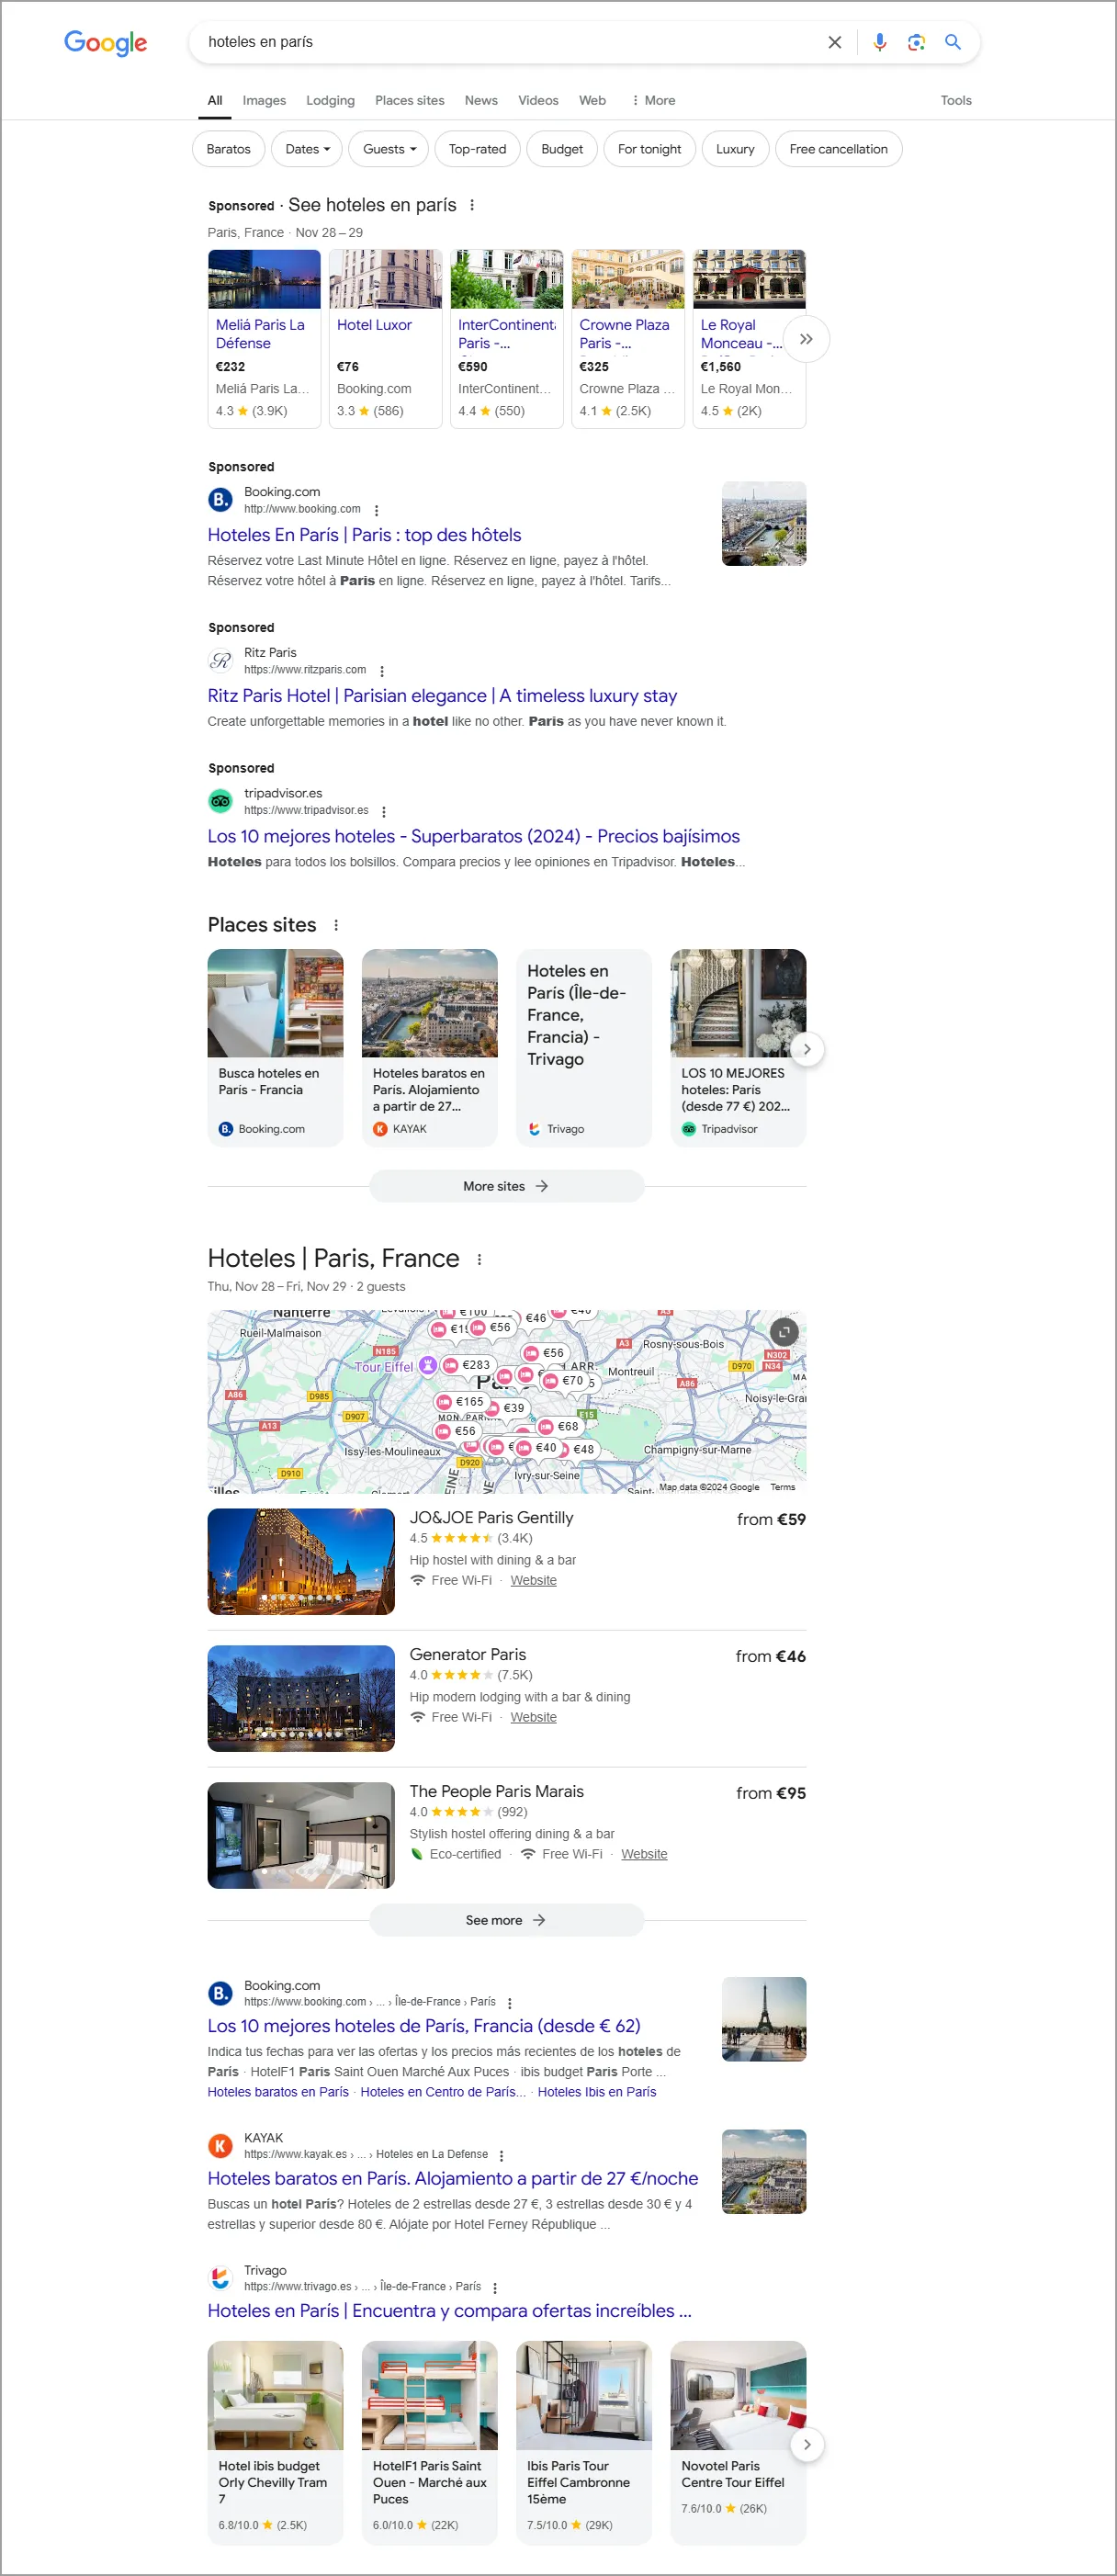The image size is (1117, 2576).
Task: Switch to the Videos tab
Action: (x=538, y=100)
